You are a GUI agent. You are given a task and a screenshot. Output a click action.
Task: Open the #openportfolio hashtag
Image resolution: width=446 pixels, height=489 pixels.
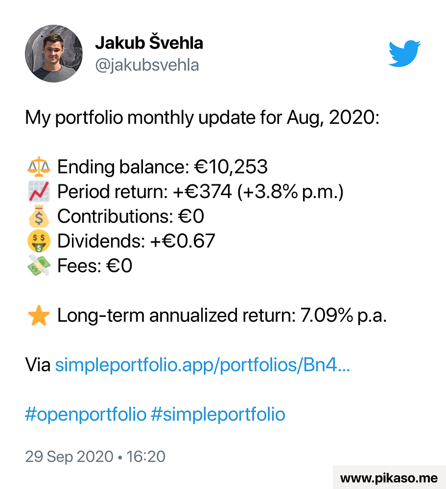point(86,414)
